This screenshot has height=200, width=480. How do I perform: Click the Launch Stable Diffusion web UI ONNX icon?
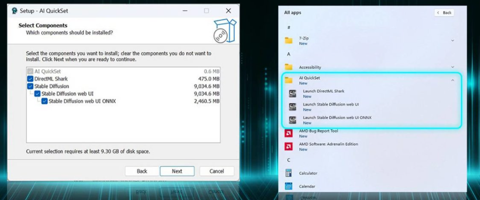[x=292, y=120]
